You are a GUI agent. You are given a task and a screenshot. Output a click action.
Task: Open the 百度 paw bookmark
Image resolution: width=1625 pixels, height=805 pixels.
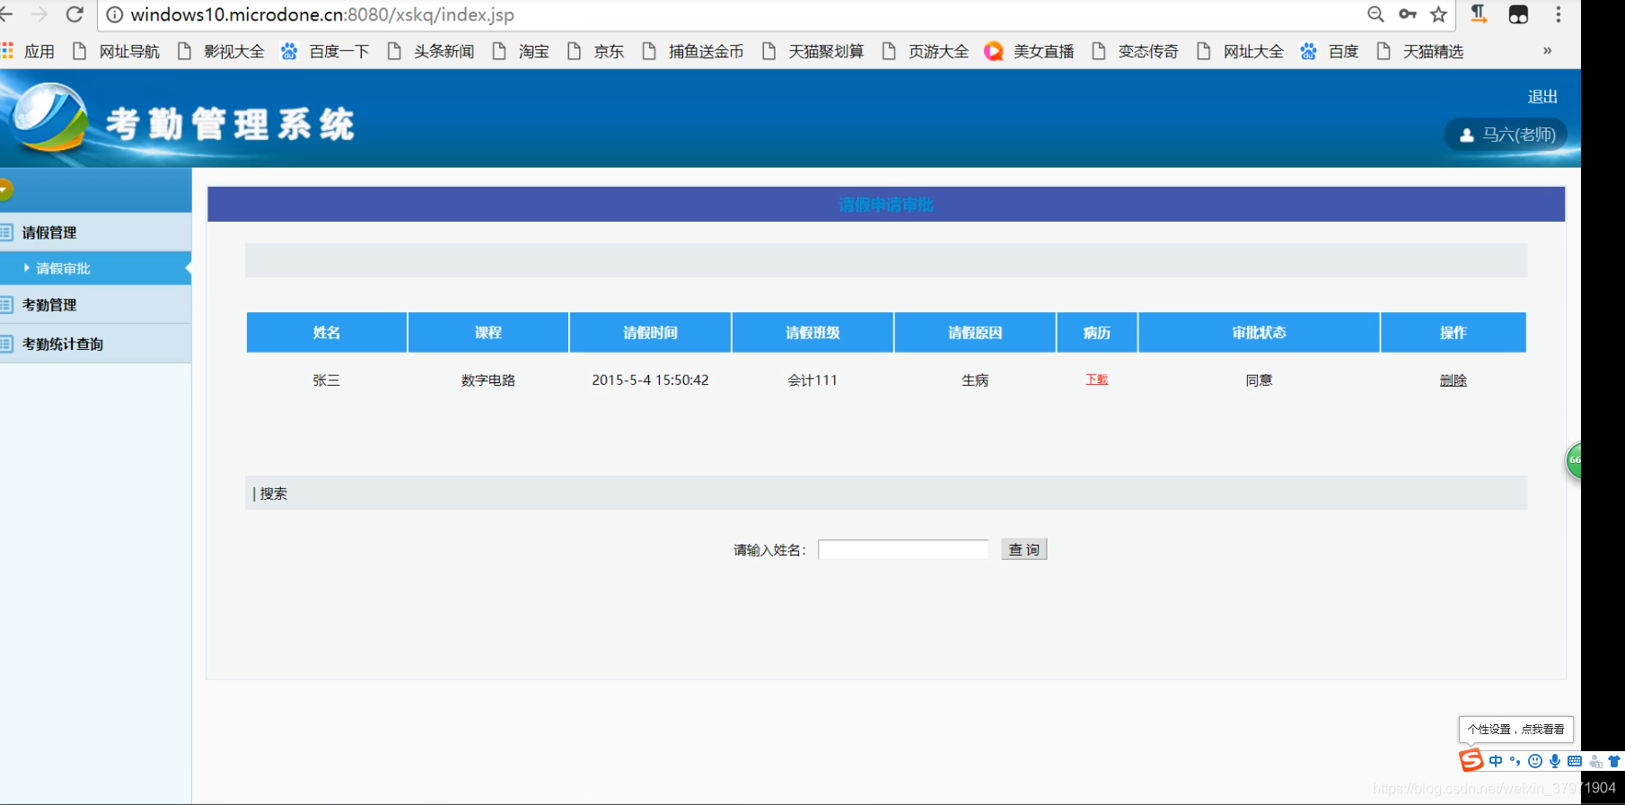pos(1330,51)
